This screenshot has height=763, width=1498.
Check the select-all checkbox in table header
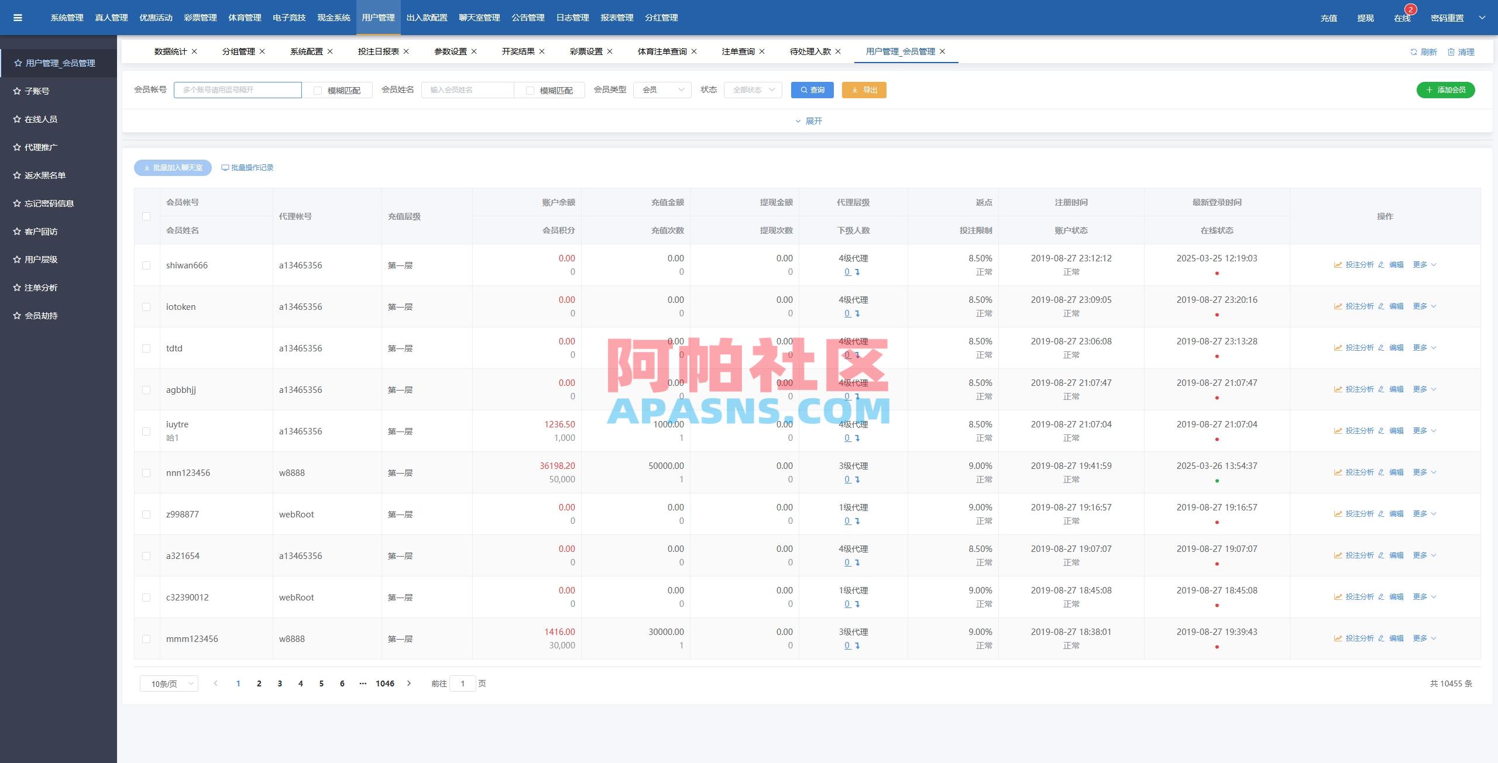[147, 216]
